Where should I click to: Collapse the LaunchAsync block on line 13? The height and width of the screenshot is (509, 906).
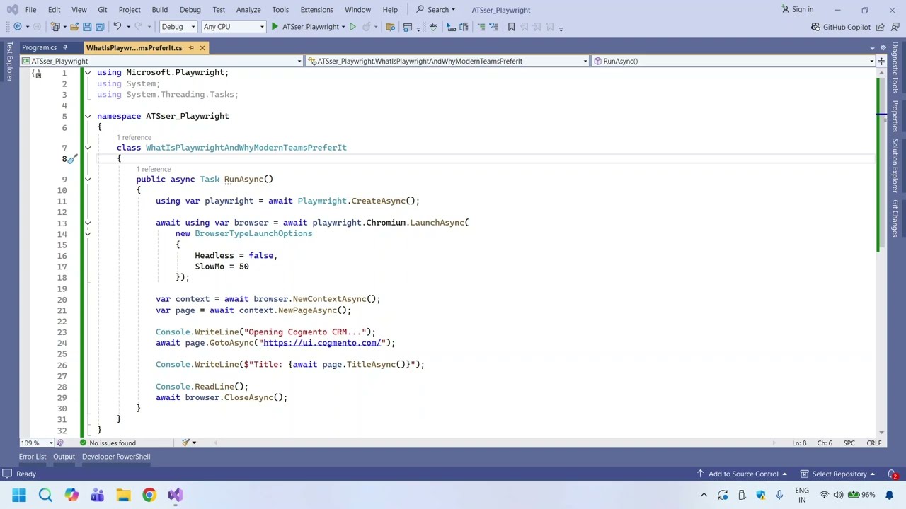point(88,223)
